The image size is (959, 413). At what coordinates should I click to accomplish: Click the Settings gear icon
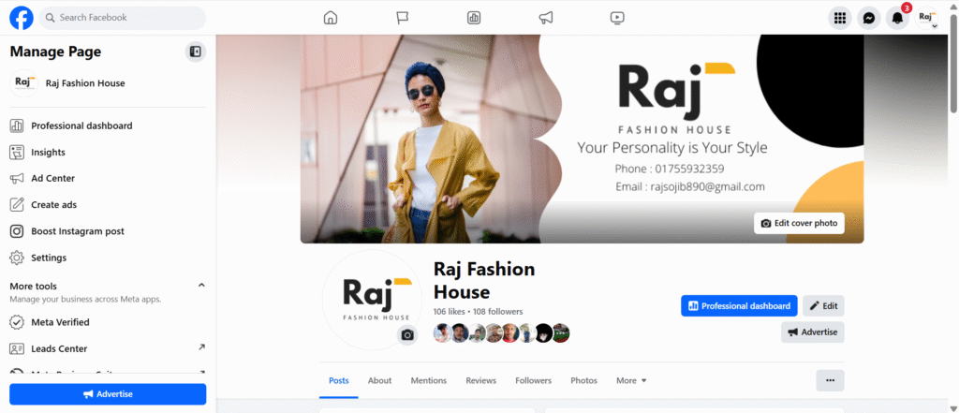(x=17, y=258)
